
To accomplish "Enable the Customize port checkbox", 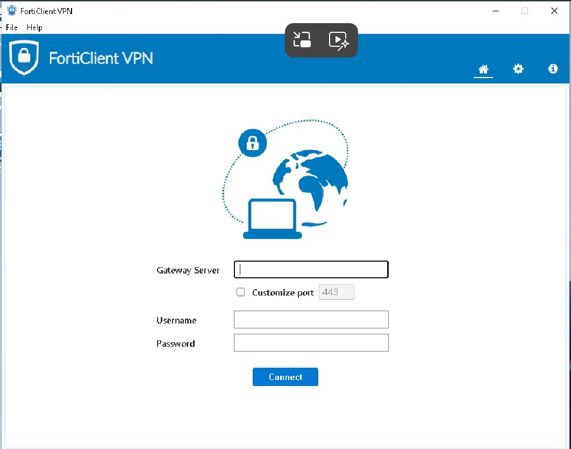I will (x=240, y=292).
